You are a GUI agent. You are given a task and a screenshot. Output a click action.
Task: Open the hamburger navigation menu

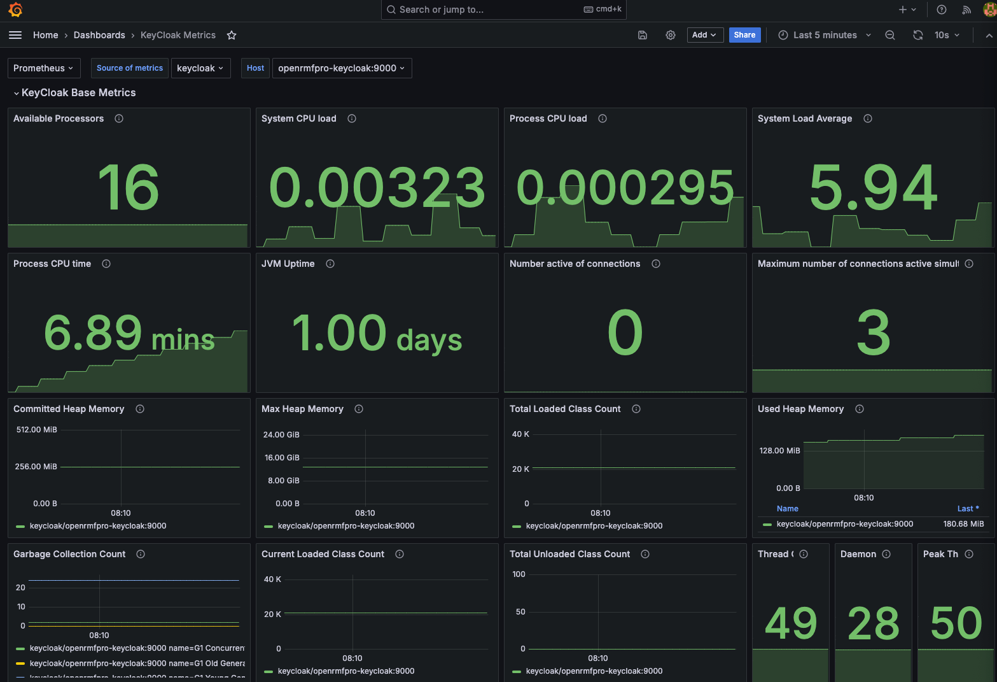coord(15,35)
